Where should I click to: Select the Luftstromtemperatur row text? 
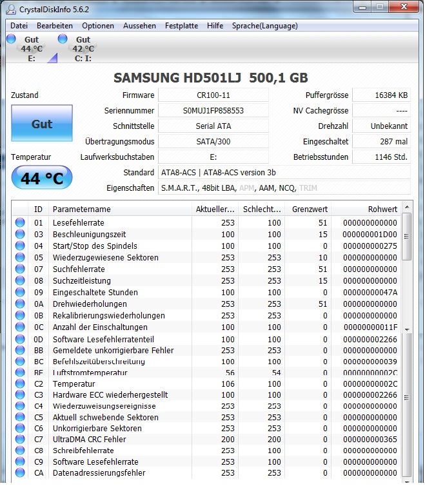coord(90,373)
